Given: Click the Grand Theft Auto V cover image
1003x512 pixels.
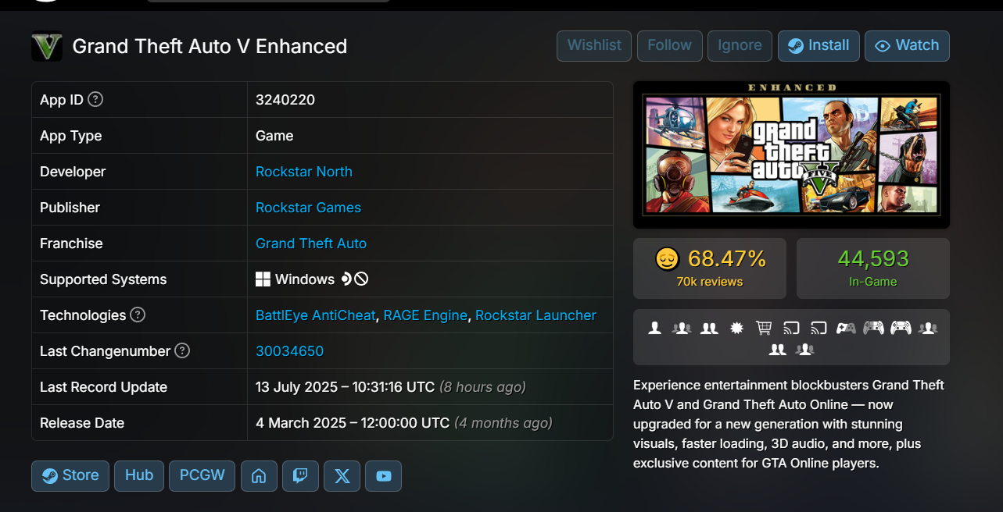Looking at the screenshot, I should 791,155.
